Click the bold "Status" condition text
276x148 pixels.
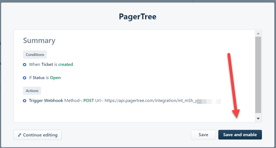tap(39, 78)
